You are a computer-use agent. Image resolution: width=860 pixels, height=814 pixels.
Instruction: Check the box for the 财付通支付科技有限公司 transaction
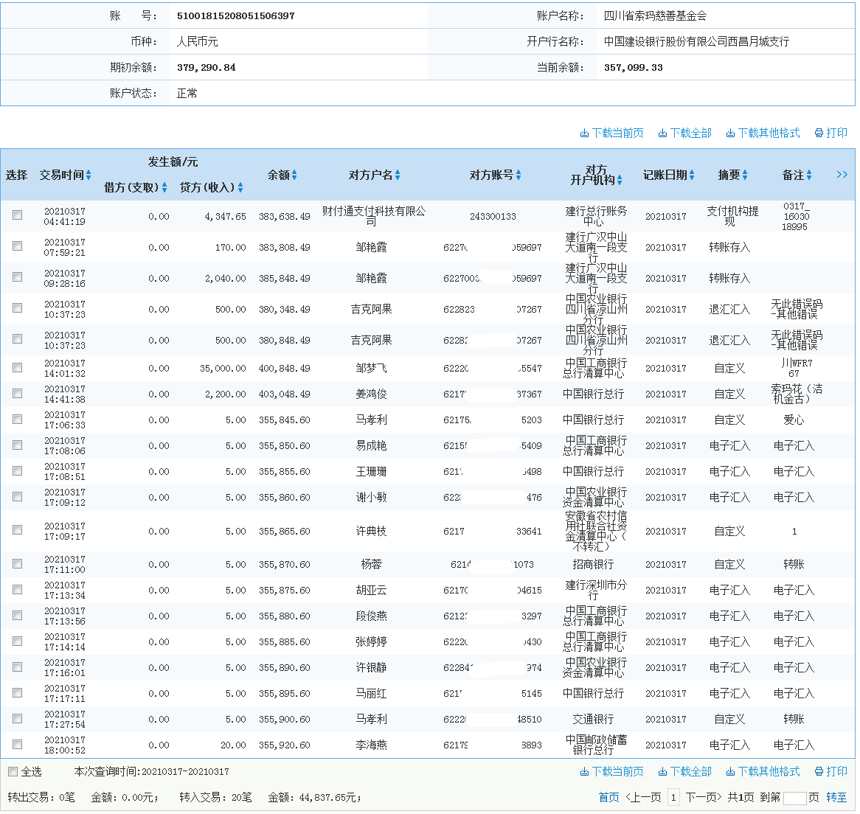17,214
